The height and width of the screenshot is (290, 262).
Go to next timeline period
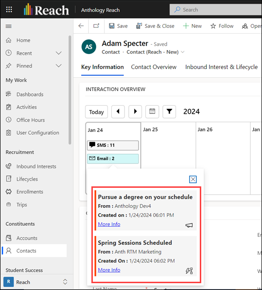tap(135, 112)
